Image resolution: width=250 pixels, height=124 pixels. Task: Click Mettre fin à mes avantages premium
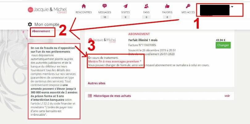(x=114, y=61)
